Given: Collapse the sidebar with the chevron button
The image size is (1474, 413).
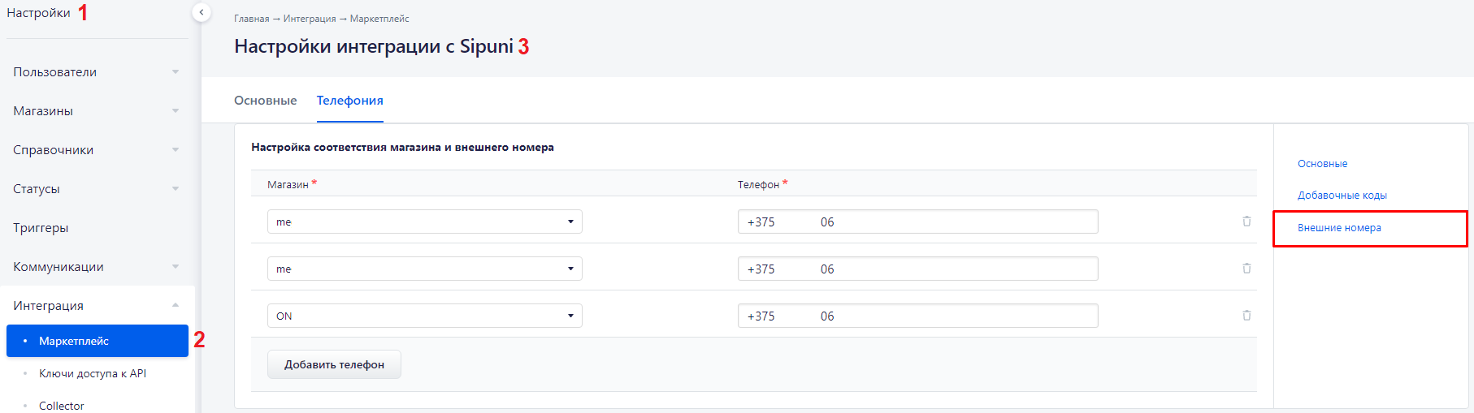Looking at the screenshot, I should tap(202, 12).
